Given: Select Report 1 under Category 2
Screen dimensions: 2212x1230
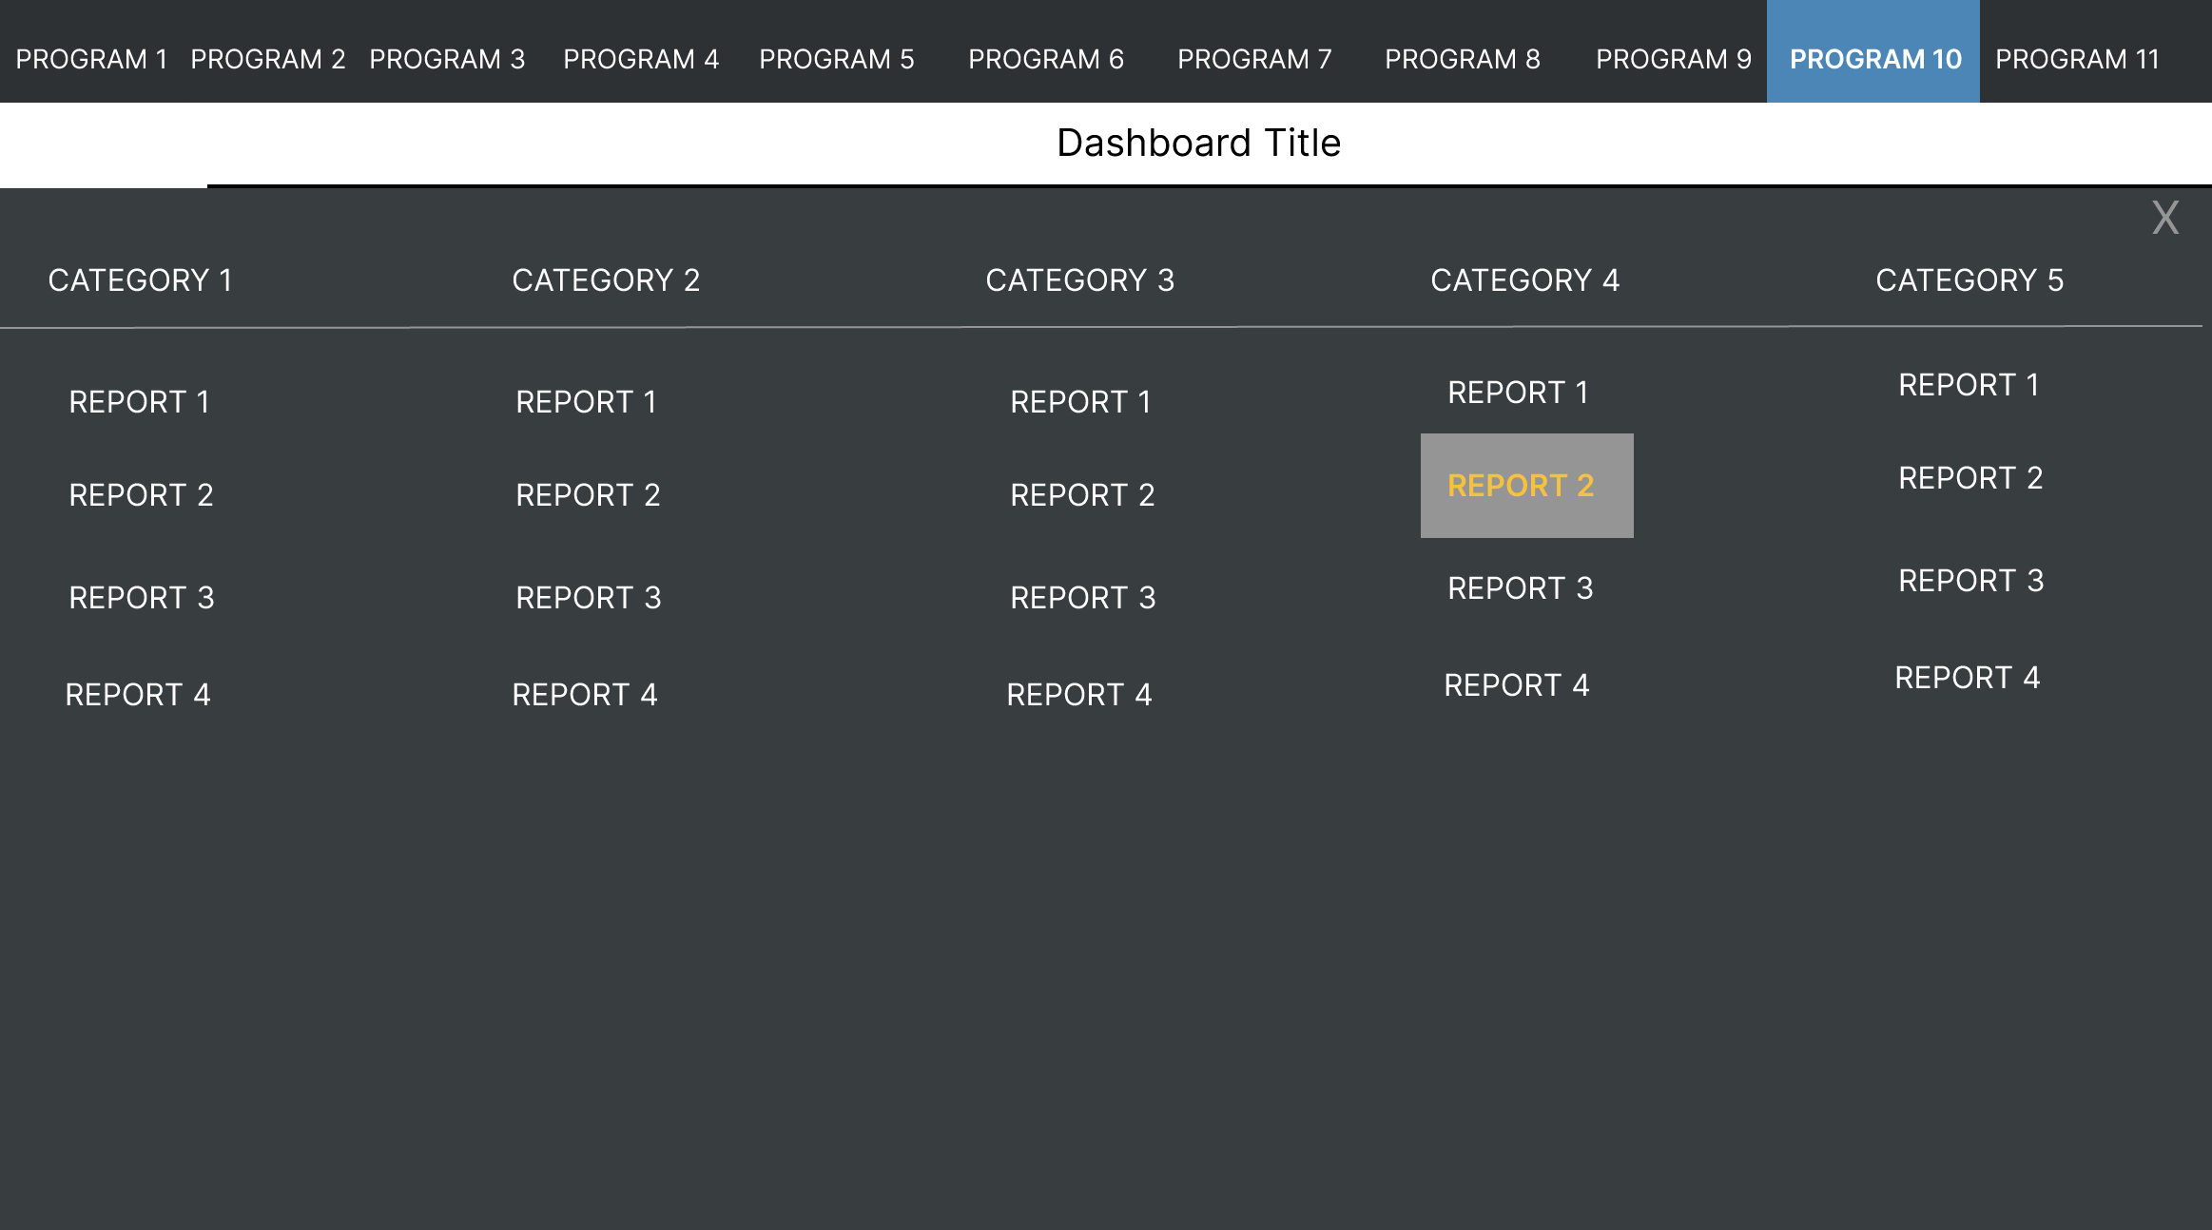Looking at the screenshot, I should click(x=586, y=402).
